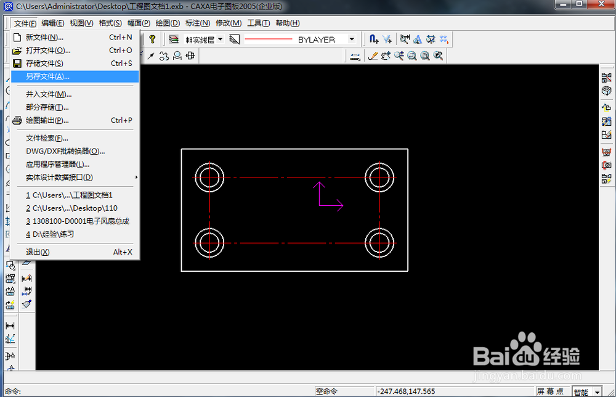Open 应用程序管理器(L) entry
The height and width of the screenshot is (397, 616).
point(75,165)
